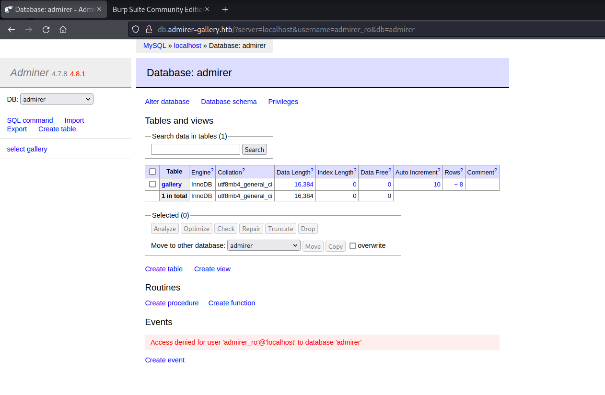Image resolution: width=605 pixels, height=395 pixels.
Task: Expand Move to other database dropdown
Action: pos(264,245)
